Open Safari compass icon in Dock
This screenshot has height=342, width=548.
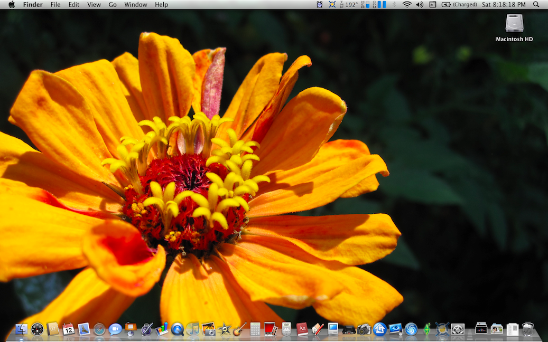[x=99, y=329]
